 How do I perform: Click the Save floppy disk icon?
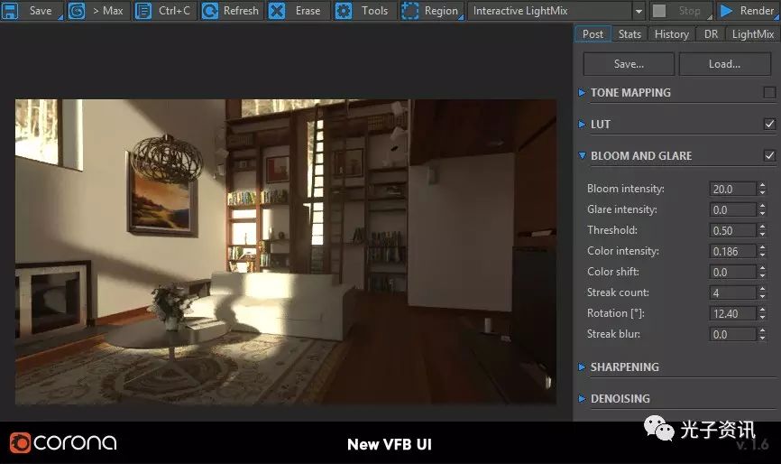(x=9, y=11)
